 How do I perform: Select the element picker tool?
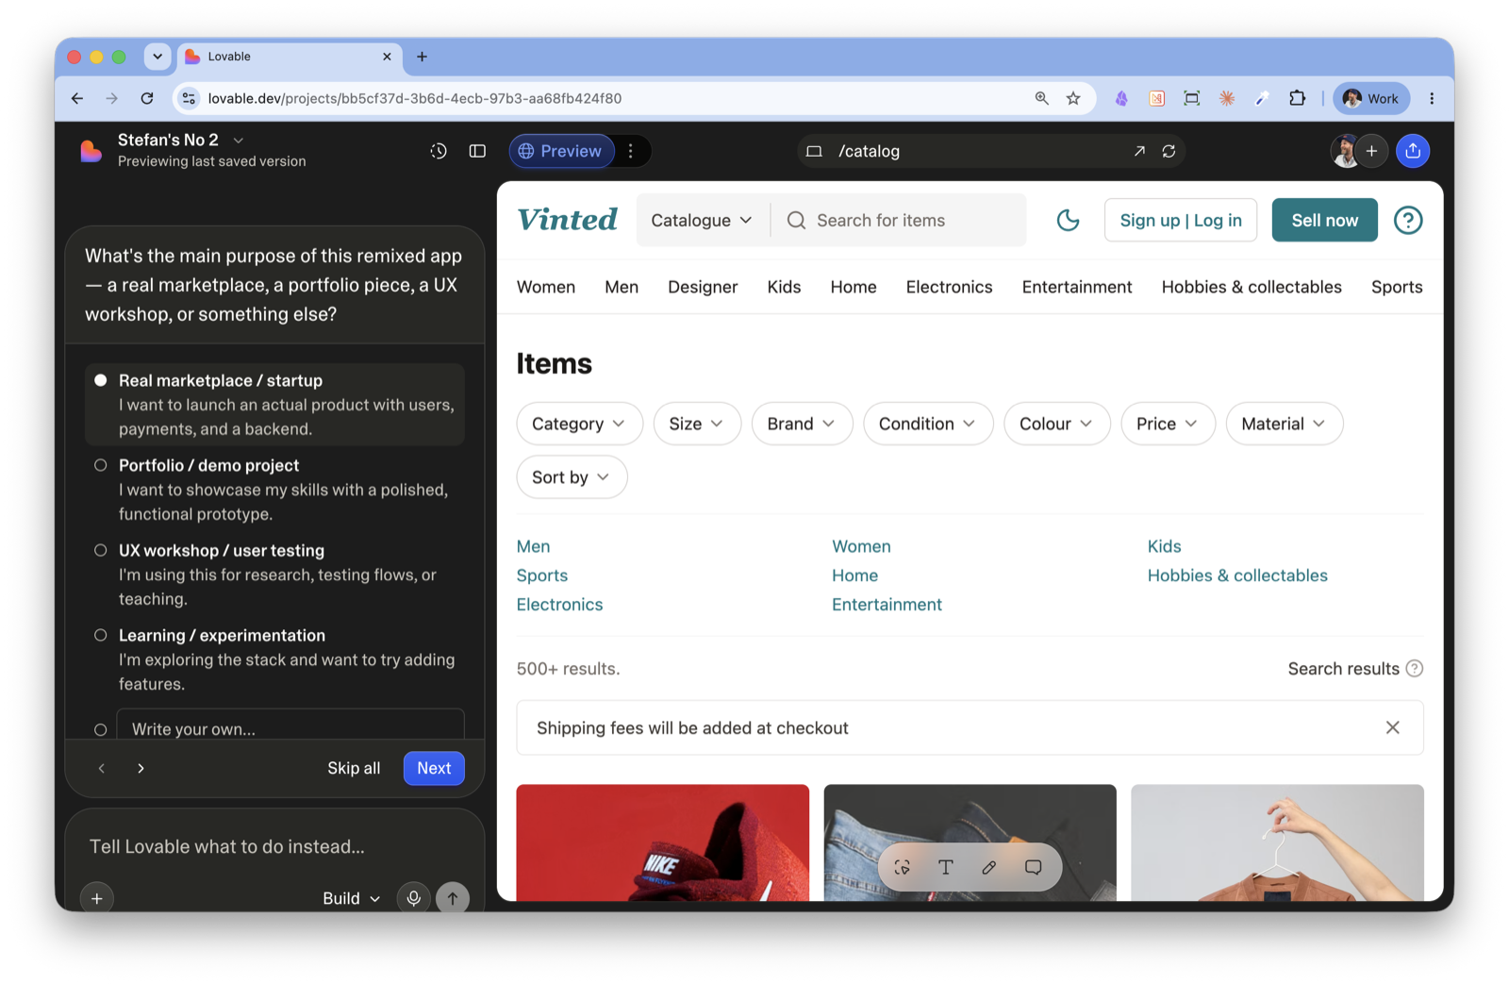[x=902, y=867]
